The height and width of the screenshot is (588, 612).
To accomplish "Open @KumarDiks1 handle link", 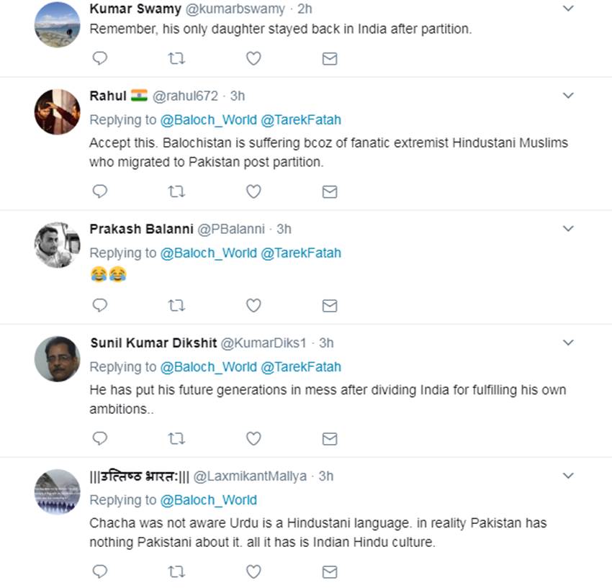I will point(267,343).
